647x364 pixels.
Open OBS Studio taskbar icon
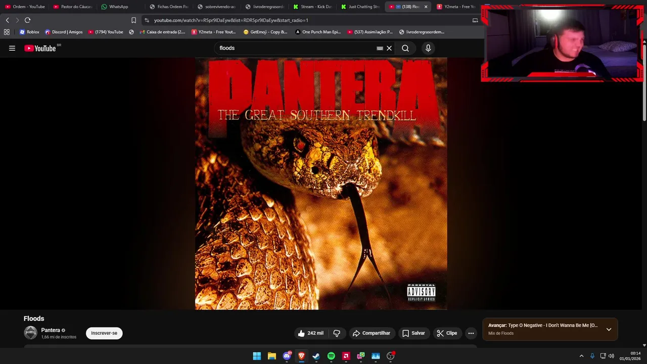tap(391, 356)
